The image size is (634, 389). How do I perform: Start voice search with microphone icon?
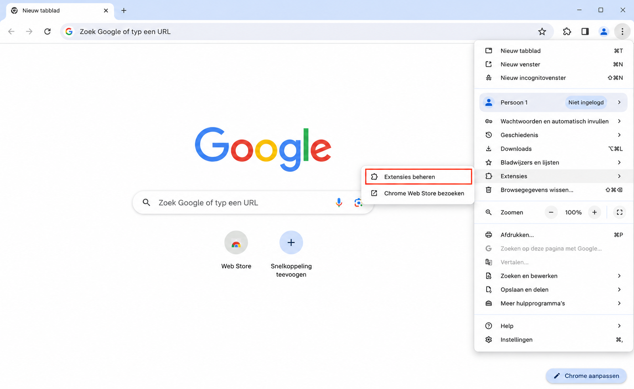339,203
